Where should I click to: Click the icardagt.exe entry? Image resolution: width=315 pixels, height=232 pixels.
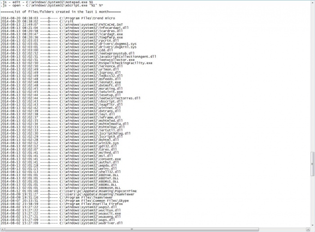pos(62,34)
